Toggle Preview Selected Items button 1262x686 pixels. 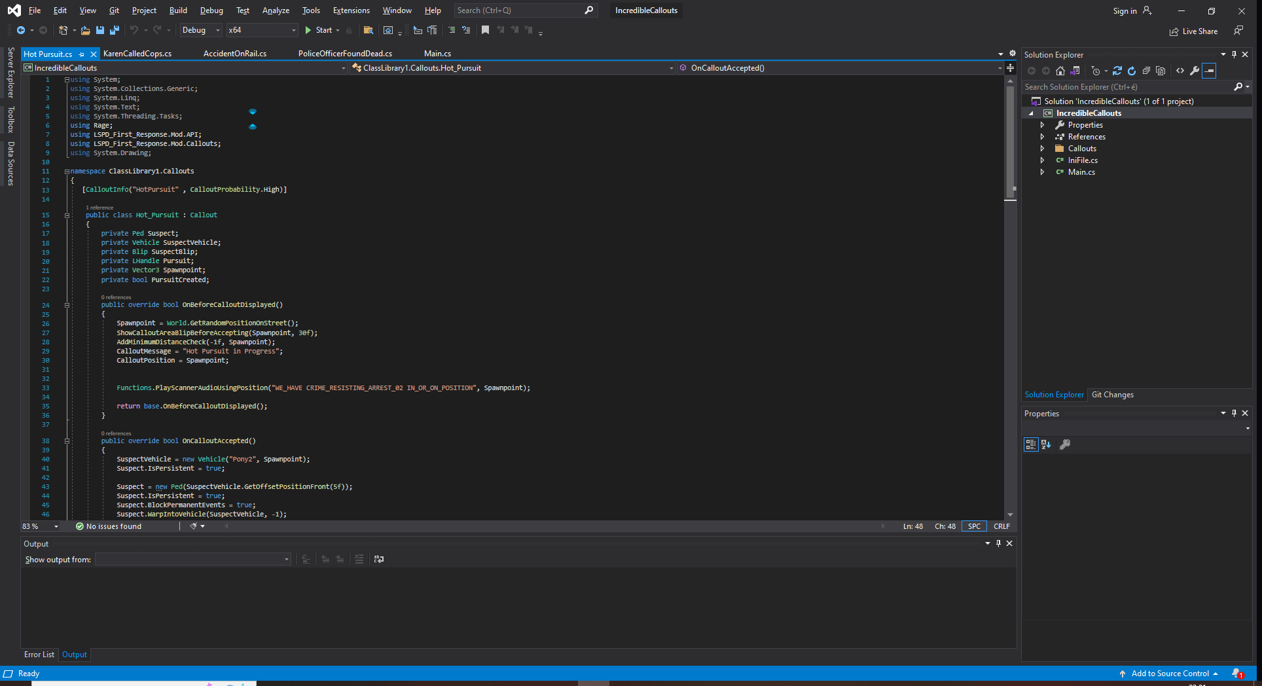[x=1209, y=71]
